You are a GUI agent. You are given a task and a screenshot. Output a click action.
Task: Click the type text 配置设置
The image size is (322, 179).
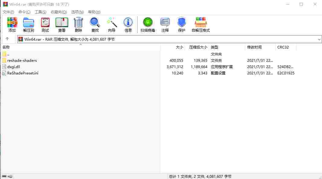point(218,73)
